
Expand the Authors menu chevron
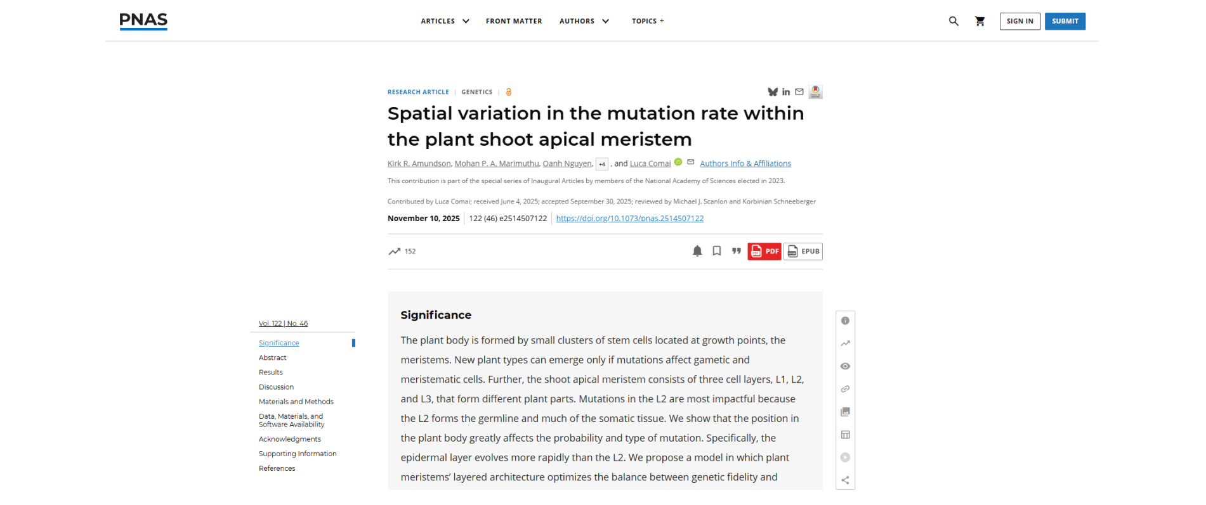pos(606,21)
